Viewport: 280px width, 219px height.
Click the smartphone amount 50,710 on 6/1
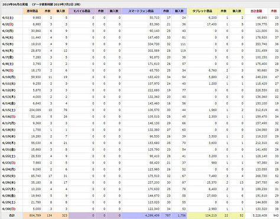coord(154,18)
